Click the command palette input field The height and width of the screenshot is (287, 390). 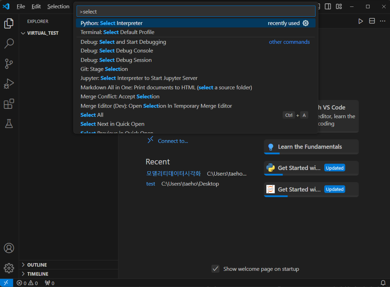coord(196,12)
